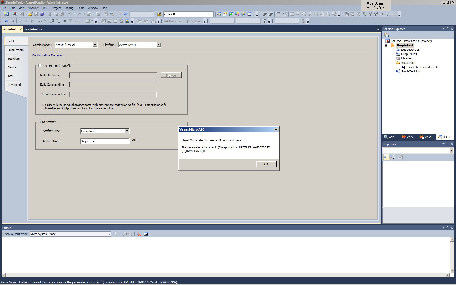Viewport: 456px width, 285px height.
Task: Click the Artifact Name input field
Action: (105, 141)
